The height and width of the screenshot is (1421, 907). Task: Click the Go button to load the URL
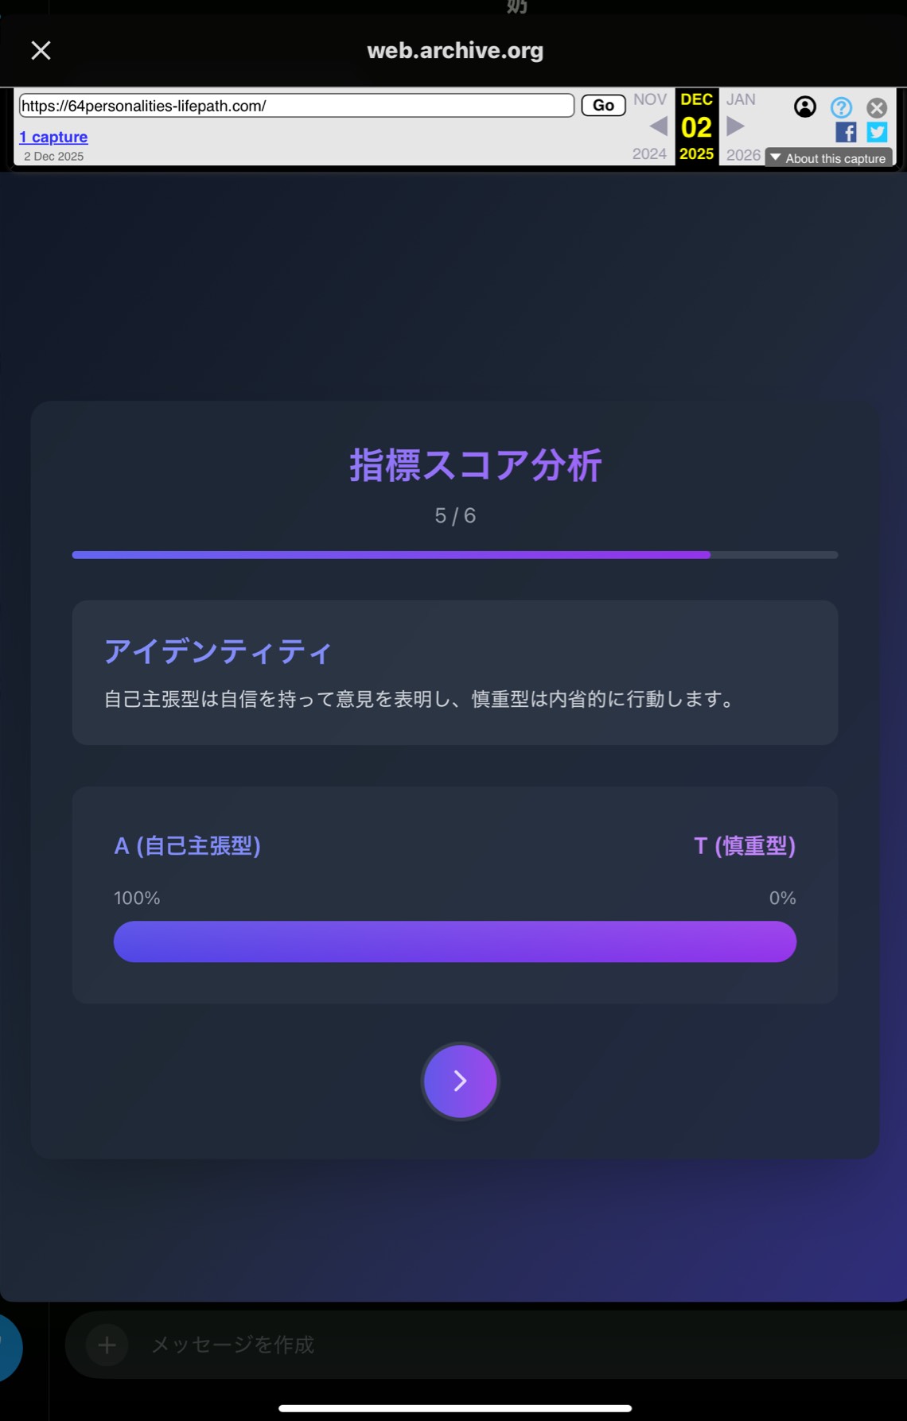click(602, 104)
